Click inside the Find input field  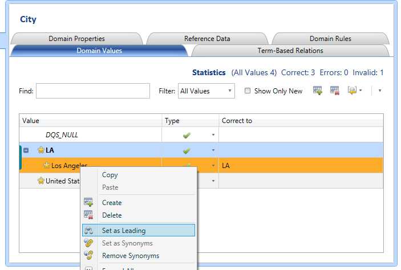[93, 91]
